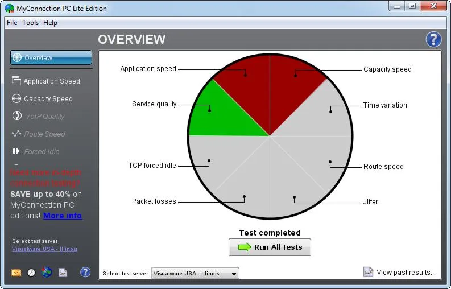Select the VoIP Quality sidebar item

pyautogui.click(x=45, y=116)
